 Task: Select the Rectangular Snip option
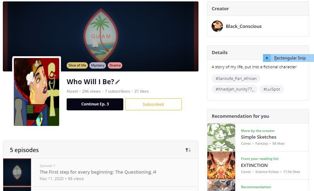288,58
